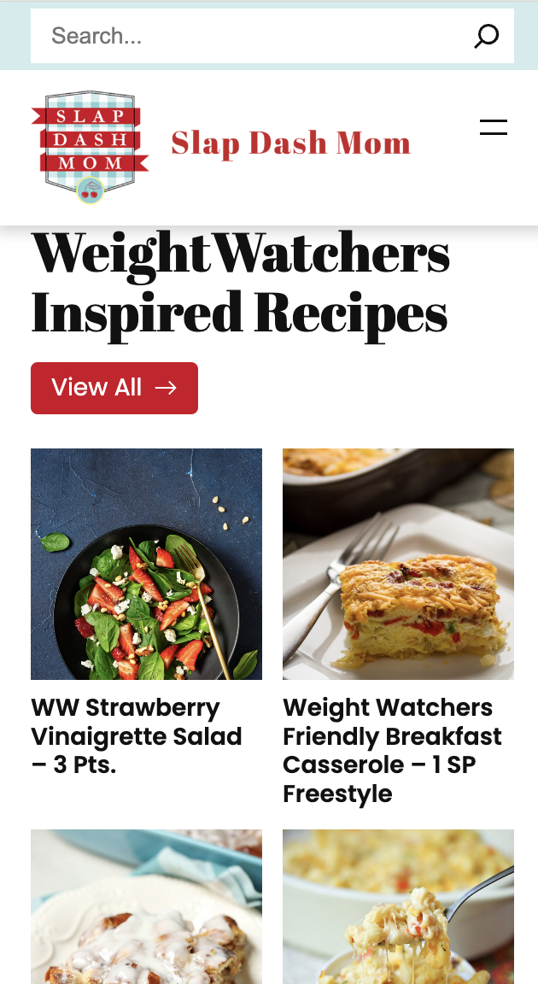This screenshot has height=984, width=538.
Task: Open Weight Watchers Friendly Breakfast Casserole title
Action: click(x=393, y=751)
